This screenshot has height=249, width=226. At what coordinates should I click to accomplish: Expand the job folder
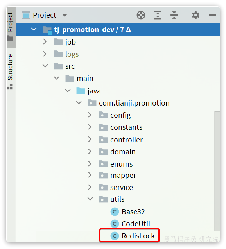click(45, 42)
